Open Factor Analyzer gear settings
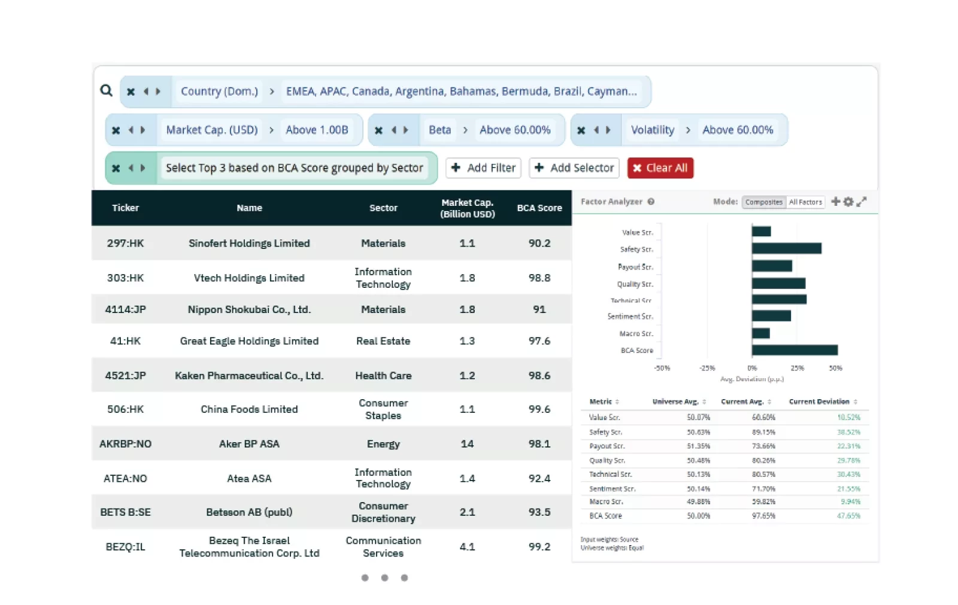958x605 pixels. tap(848, 202)
